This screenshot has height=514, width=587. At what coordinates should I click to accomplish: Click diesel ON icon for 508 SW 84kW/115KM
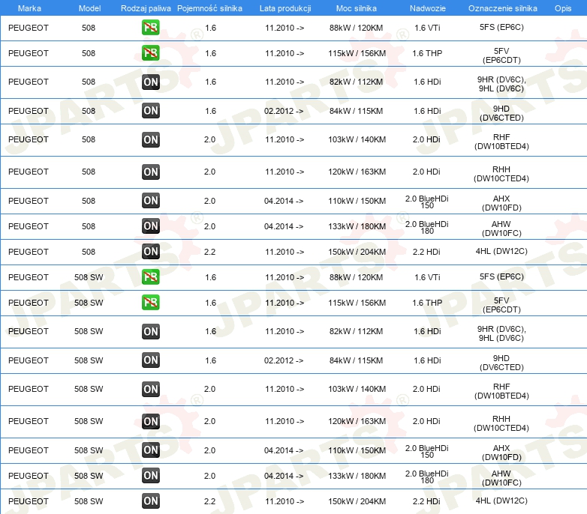[150, 360]
